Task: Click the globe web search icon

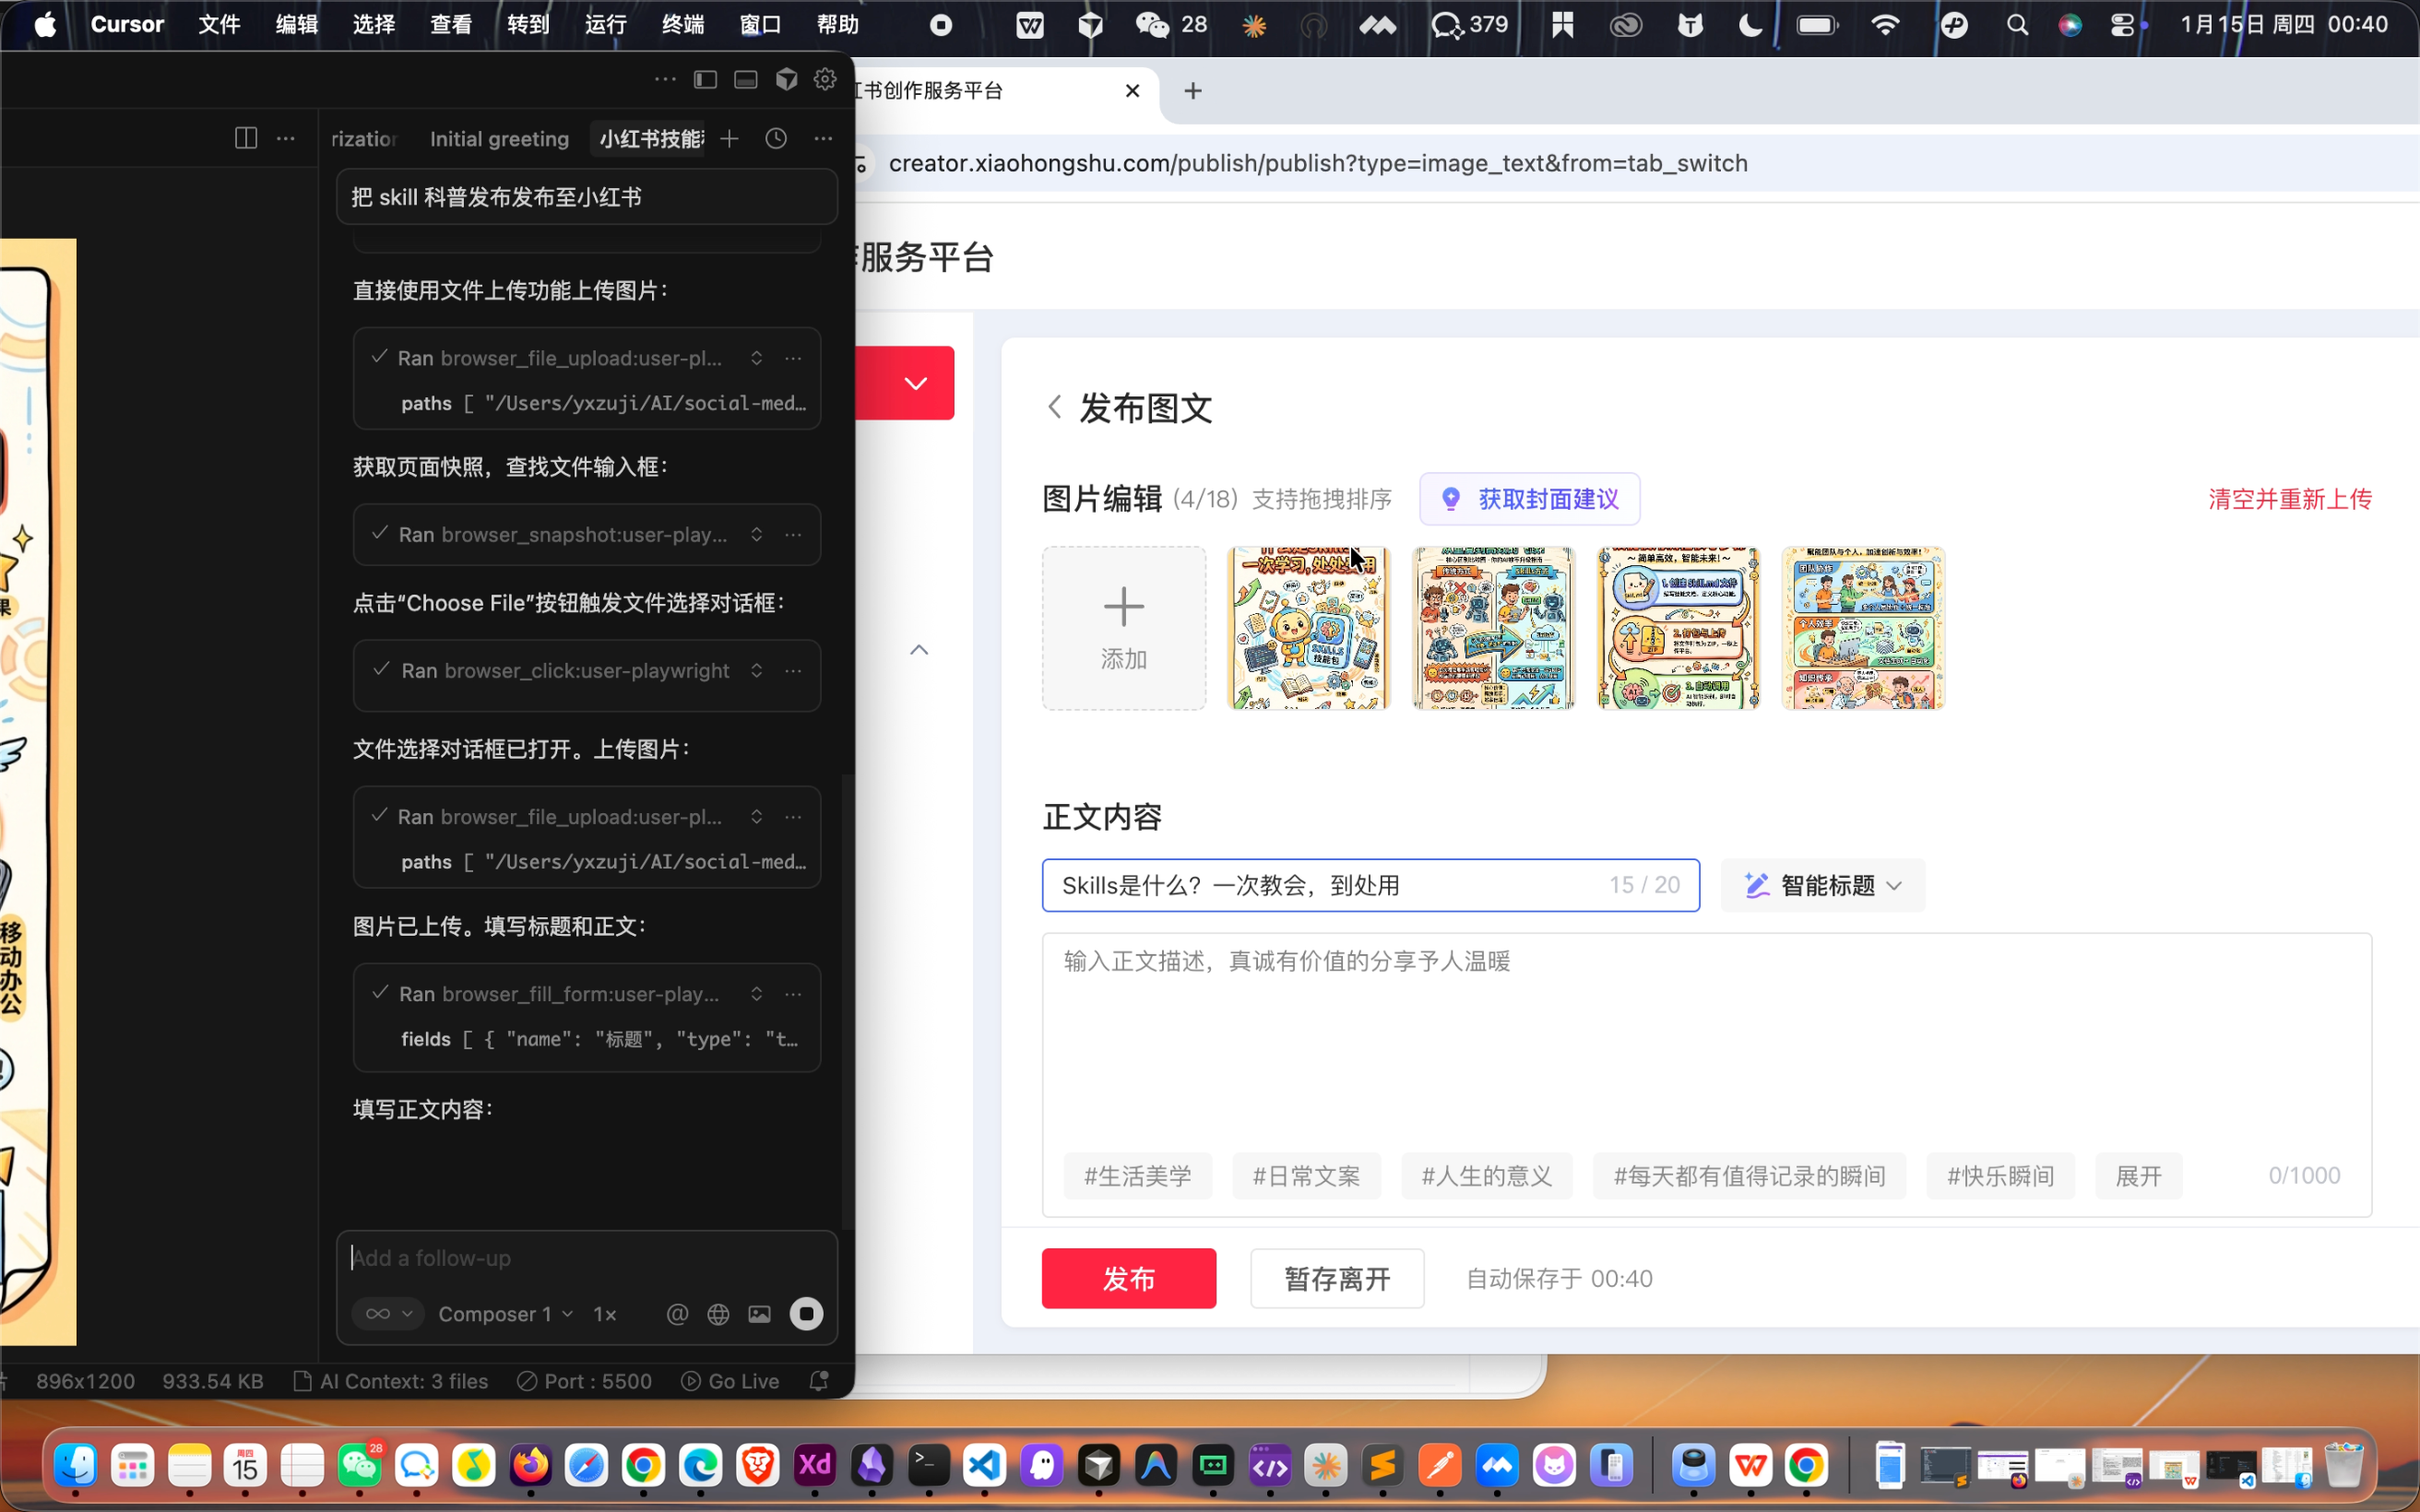Action: click(718, 1313)
